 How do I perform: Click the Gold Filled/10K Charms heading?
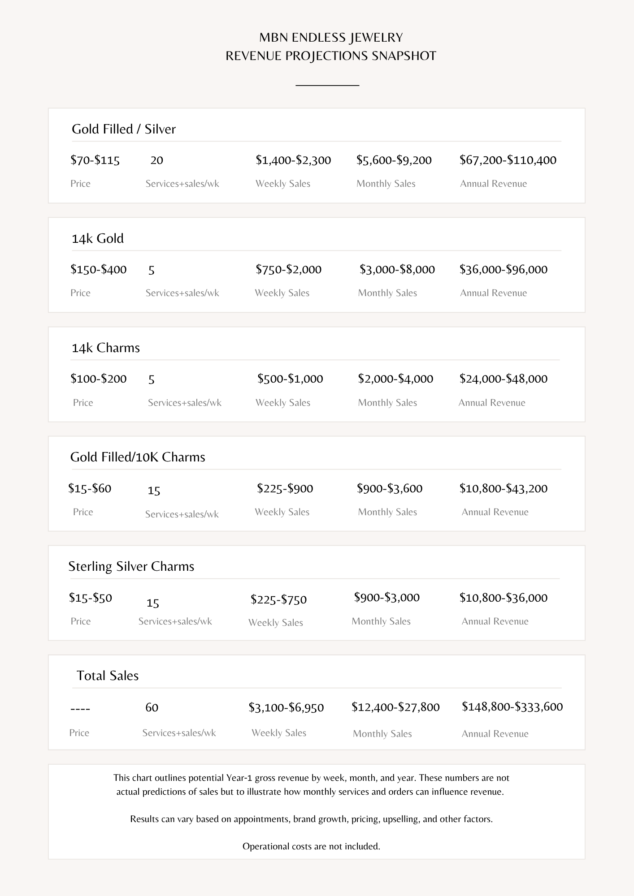[x=138, y=457]
